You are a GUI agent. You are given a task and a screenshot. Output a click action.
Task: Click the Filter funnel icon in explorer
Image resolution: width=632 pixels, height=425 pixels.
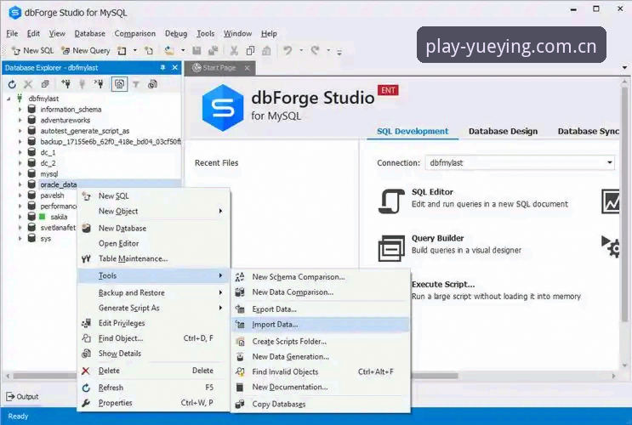click(x=136, y=84)
